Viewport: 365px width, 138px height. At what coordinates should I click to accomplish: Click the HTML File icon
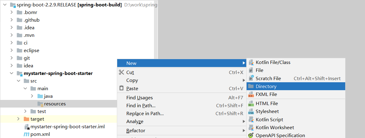coord(251,104)
